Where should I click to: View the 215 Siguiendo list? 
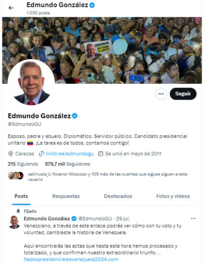[x=23, y=164]
